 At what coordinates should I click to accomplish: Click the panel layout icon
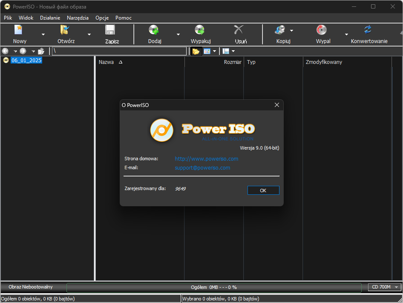pos(226,51)
